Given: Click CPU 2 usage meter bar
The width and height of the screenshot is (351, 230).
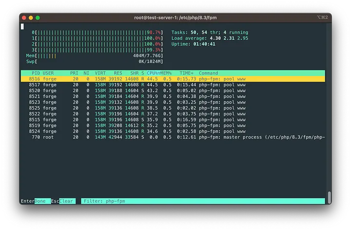Looking at the screenshot, I should [x=97, y=44].
